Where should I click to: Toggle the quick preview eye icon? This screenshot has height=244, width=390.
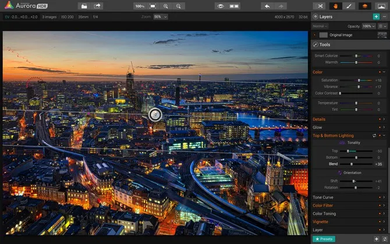coord(220,6)
